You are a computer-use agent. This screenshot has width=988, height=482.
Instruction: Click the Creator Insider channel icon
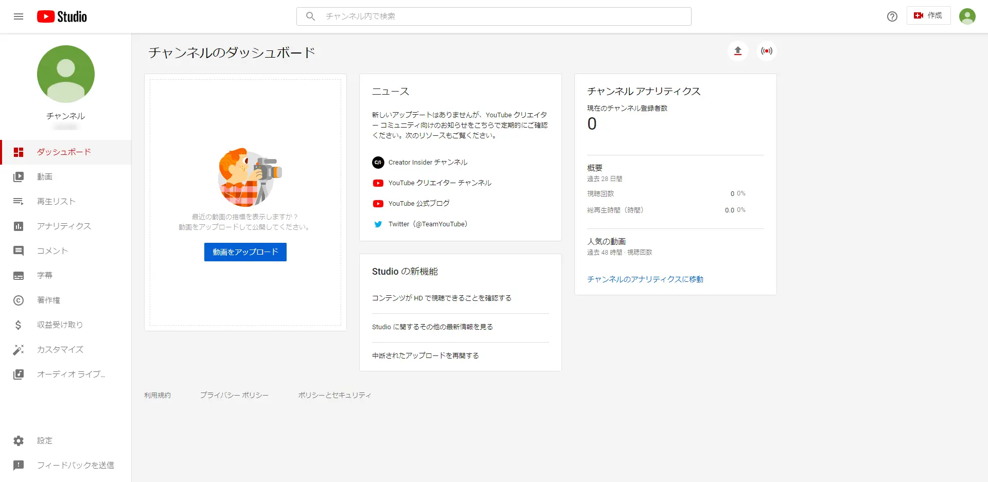(378, 163)
